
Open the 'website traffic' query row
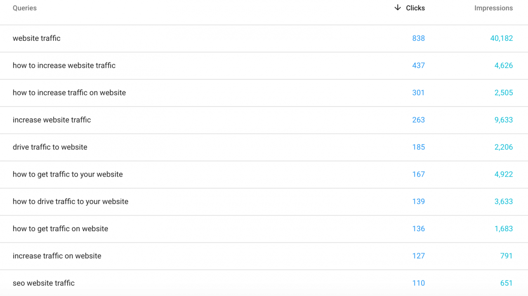click(x=264, y=38)
